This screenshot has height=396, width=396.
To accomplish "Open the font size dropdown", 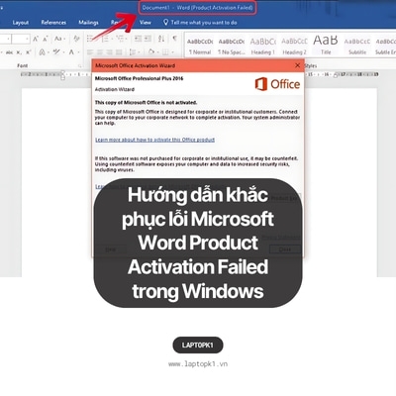I will (27, 40).
